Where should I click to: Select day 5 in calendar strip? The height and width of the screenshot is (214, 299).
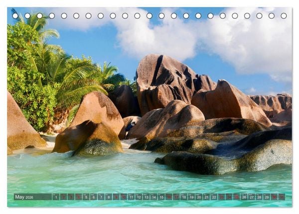(86, 197)
